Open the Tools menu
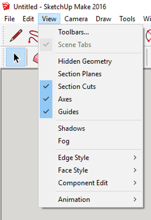Viewport: 151px width, 220px height. click(x=127, y=19)
